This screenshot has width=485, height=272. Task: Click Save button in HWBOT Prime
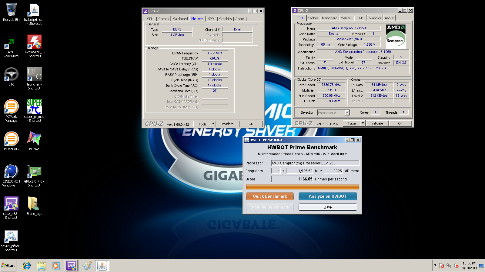coord(328,207)
